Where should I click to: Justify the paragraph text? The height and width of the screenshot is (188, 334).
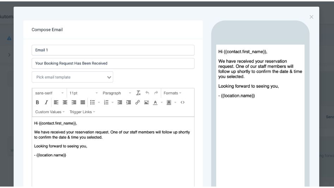pos(83,103)
